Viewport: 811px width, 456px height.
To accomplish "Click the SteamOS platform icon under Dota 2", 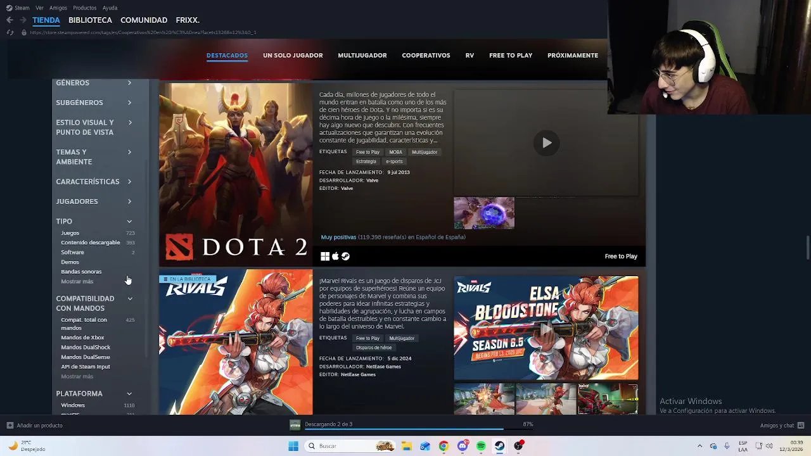I will tap(345, 256).
